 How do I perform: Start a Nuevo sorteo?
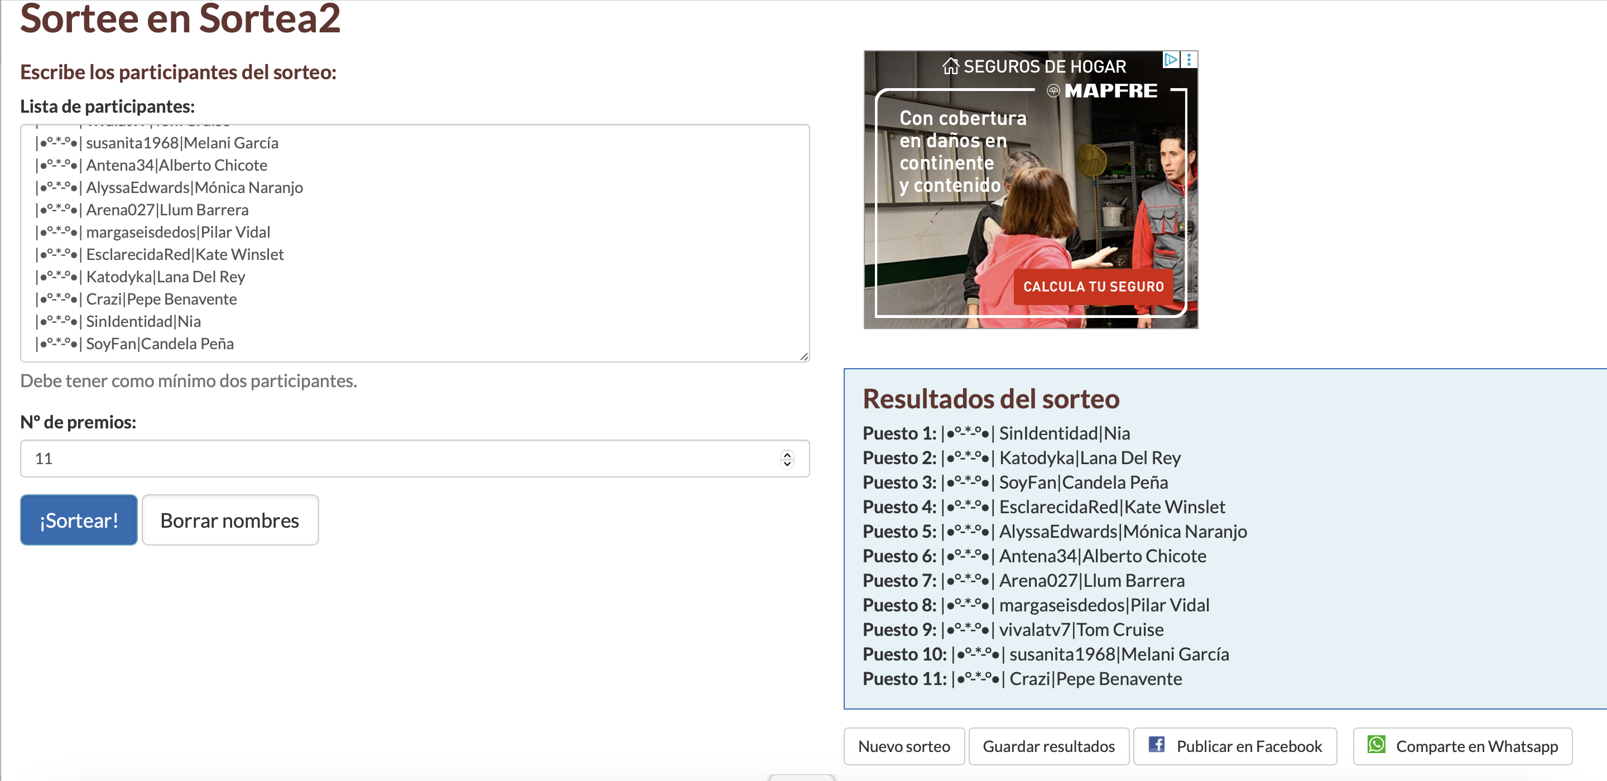coord(903,746)
